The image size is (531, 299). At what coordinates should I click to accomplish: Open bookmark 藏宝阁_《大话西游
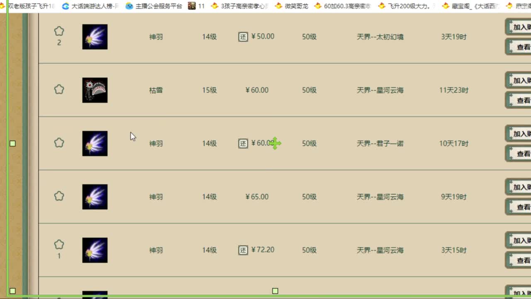(470, 6)
